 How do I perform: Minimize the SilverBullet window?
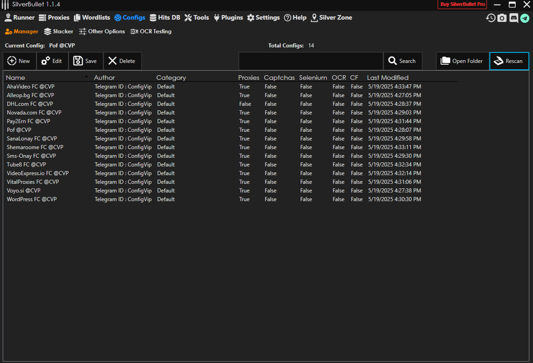pos(497,5)
